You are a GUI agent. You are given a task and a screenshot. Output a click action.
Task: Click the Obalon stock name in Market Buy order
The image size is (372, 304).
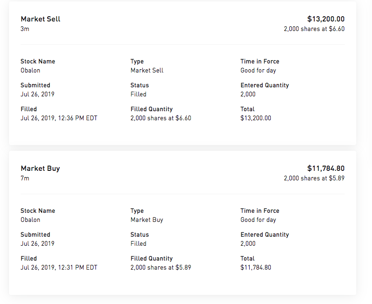click(x=31, y=220)
